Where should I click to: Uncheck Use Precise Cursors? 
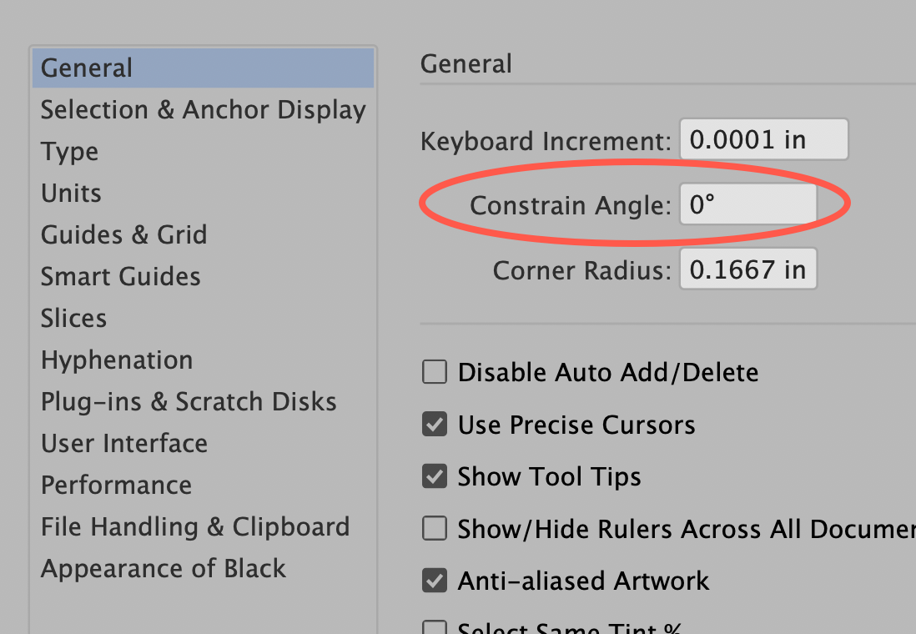click(435, 425)
